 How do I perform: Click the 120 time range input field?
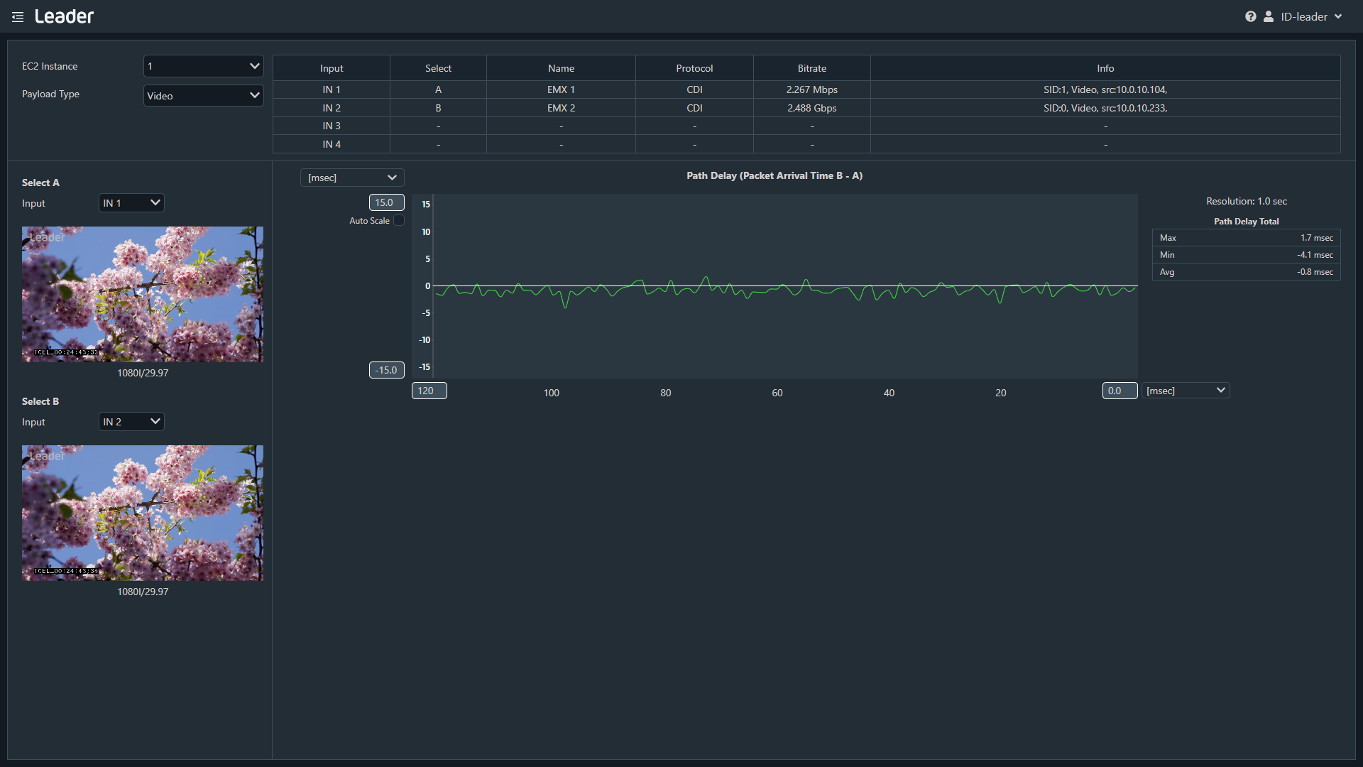click(429, 391)
